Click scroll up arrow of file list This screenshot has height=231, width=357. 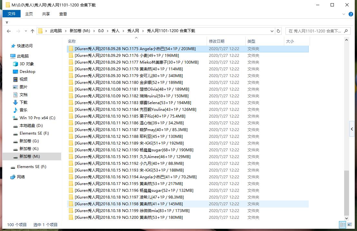(346, 40)
